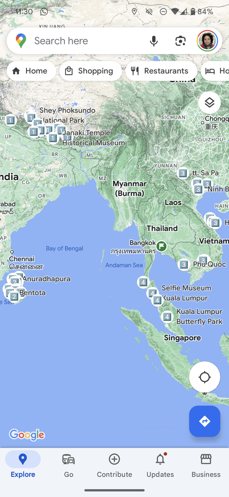Open Google Lens camera search
This screenshot has height=497, width=229.
[x=180, y=41]
